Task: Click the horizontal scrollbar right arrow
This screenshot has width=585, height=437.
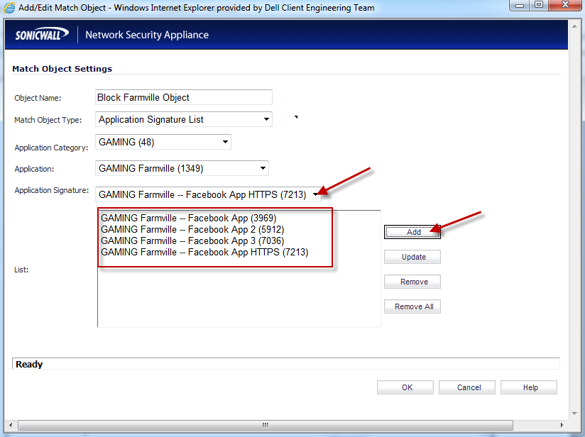Action: pyautogui.click(x=562, y=425)
